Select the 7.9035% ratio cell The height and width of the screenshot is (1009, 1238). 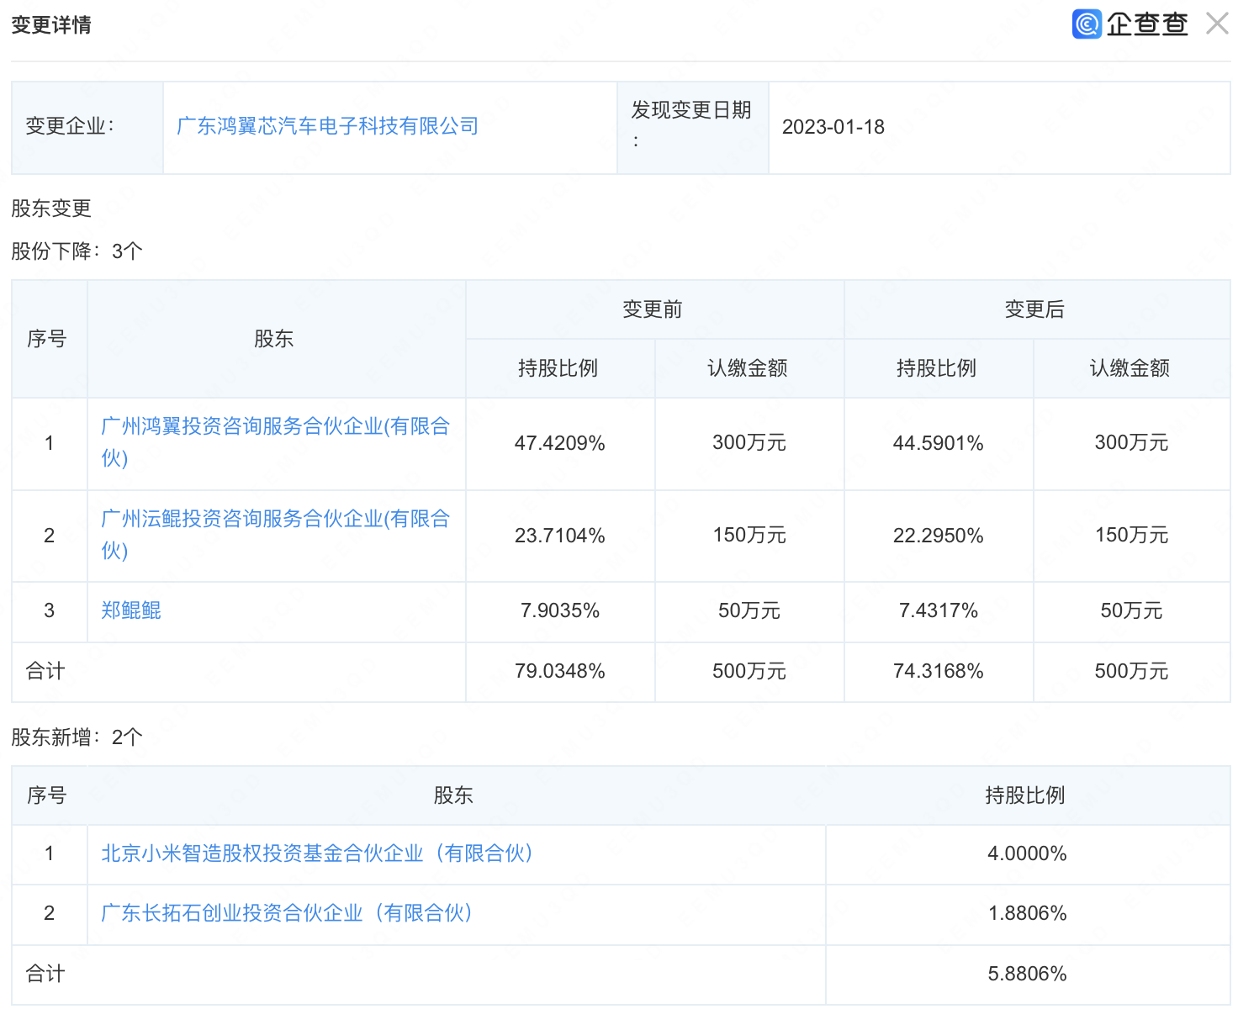pyautogui.click(x=560, y=611)
